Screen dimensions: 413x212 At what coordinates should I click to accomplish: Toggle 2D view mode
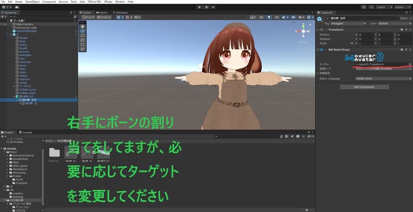[261, 17]
